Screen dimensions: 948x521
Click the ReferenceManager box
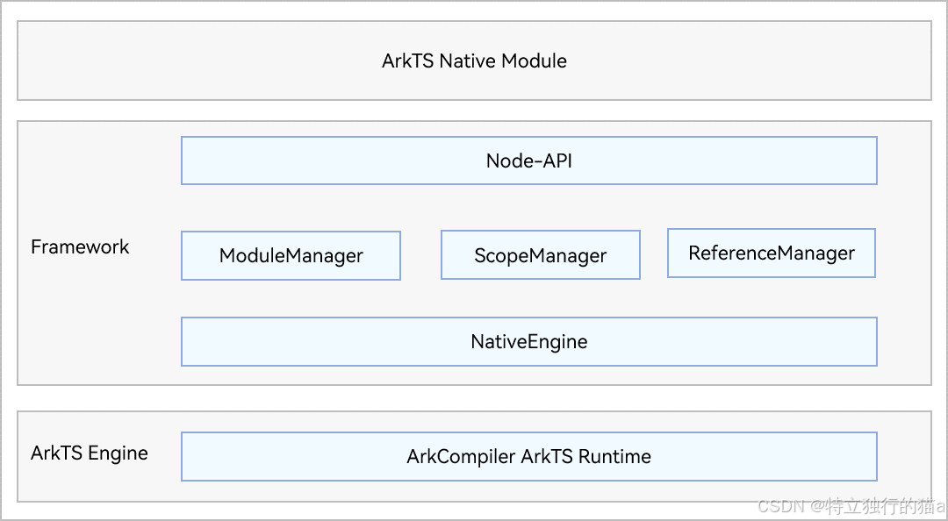(772, 253)
